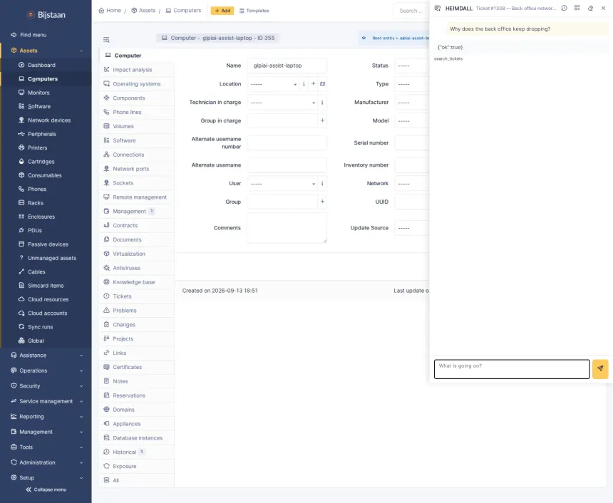This screenshot has height=503, width=613.
Task: Add a new location with the plus icon
Action: point(313,83)
